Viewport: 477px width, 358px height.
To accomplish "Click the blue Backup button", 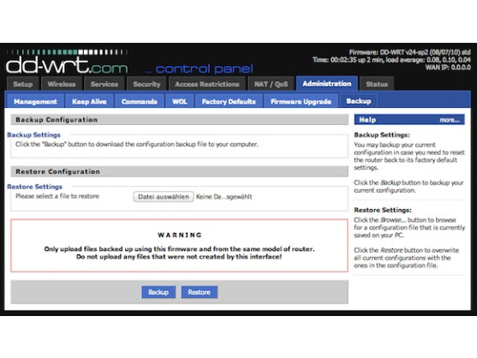I will point(158,292).
